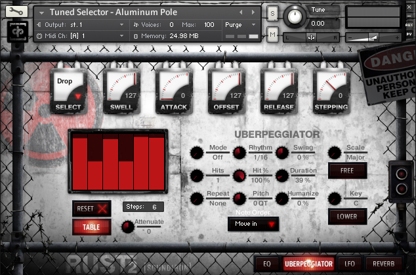Click the sixth bar in the step table
This screenshot has height=275, width=416.
[157, 162]
